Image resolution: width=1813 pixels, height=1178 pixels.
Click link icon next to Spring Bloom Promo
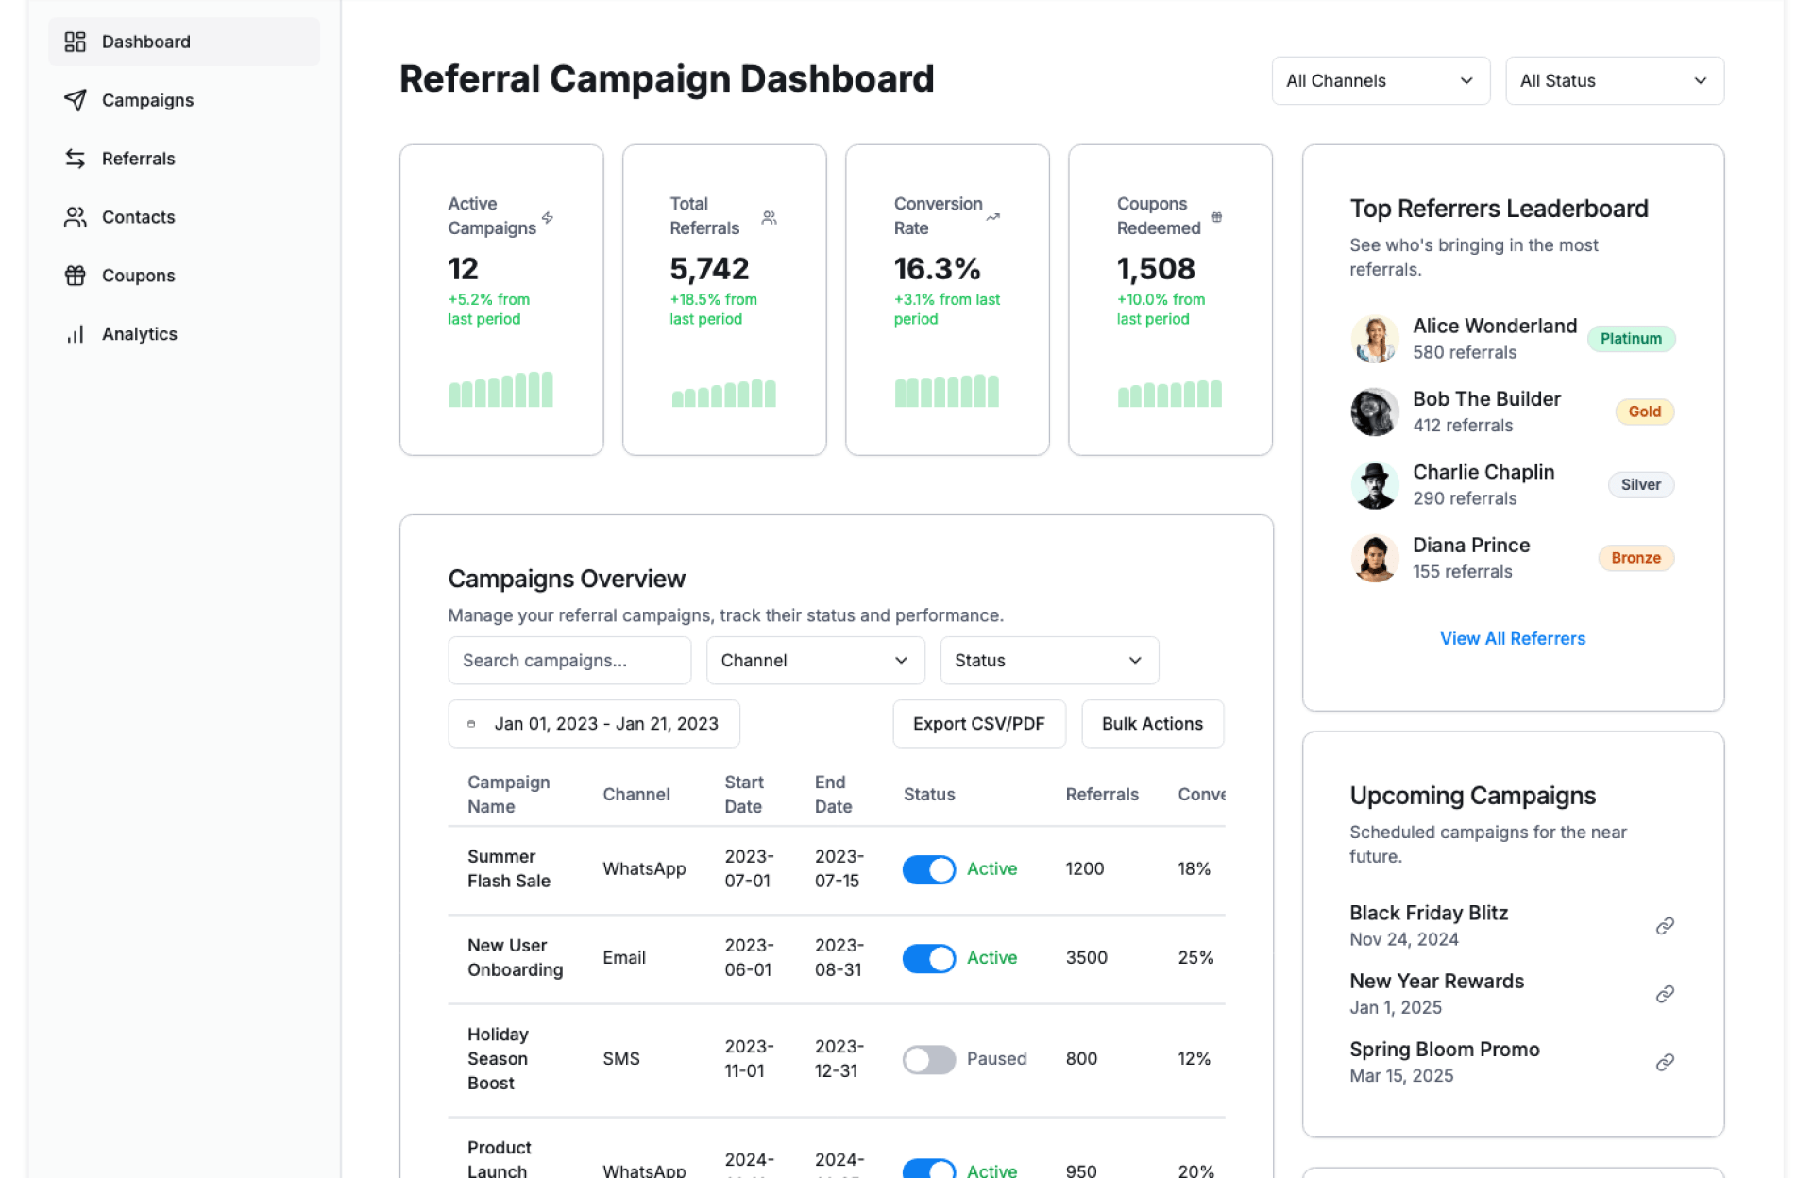pos(1665,1062)
